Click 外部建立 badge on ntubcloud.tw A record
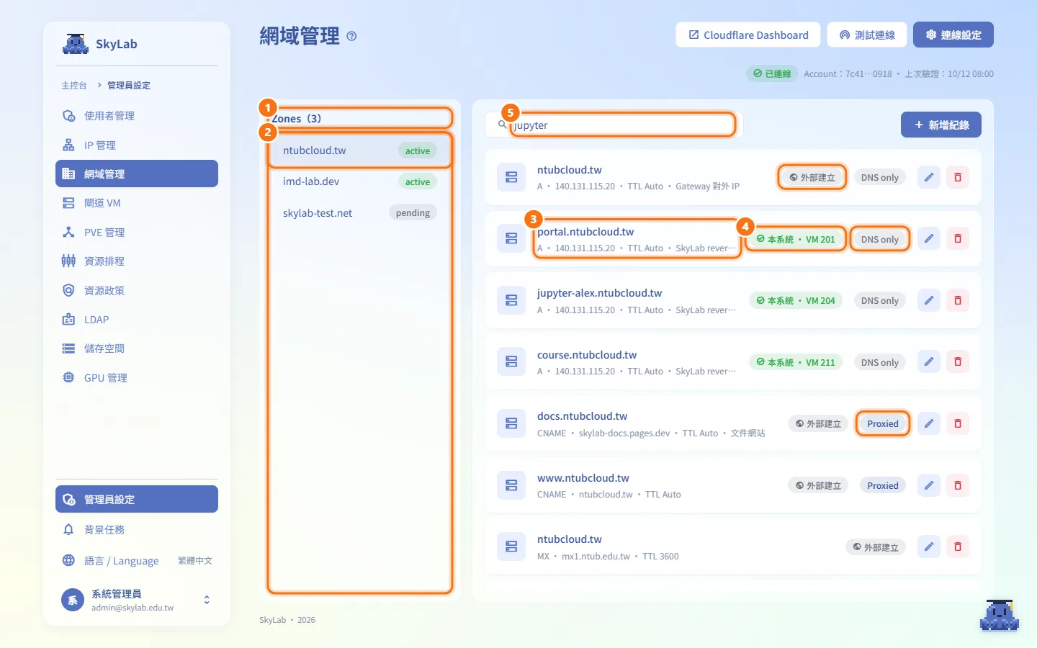The image size is (1037, 648). pyautogui.click(x=812, y=177)
